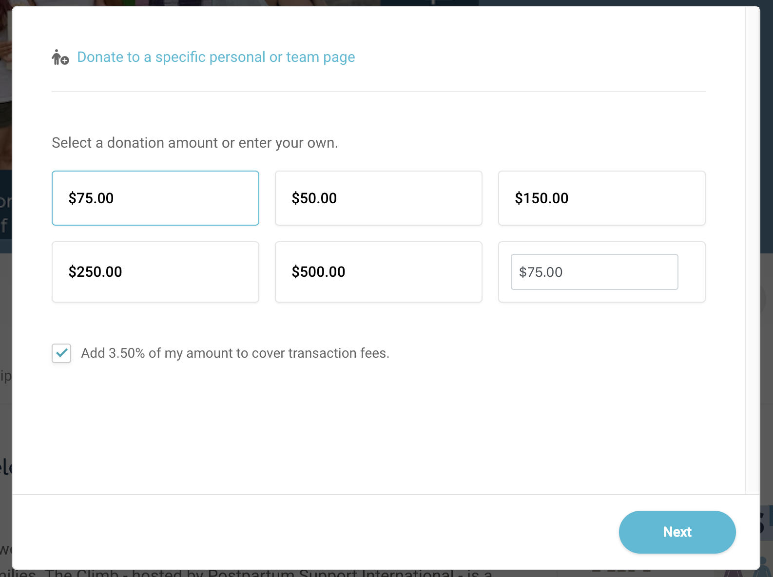Click the dimmed photo at top-left backdrop
The width and height of the screenshot is (773, 577).
click(5, 73)
